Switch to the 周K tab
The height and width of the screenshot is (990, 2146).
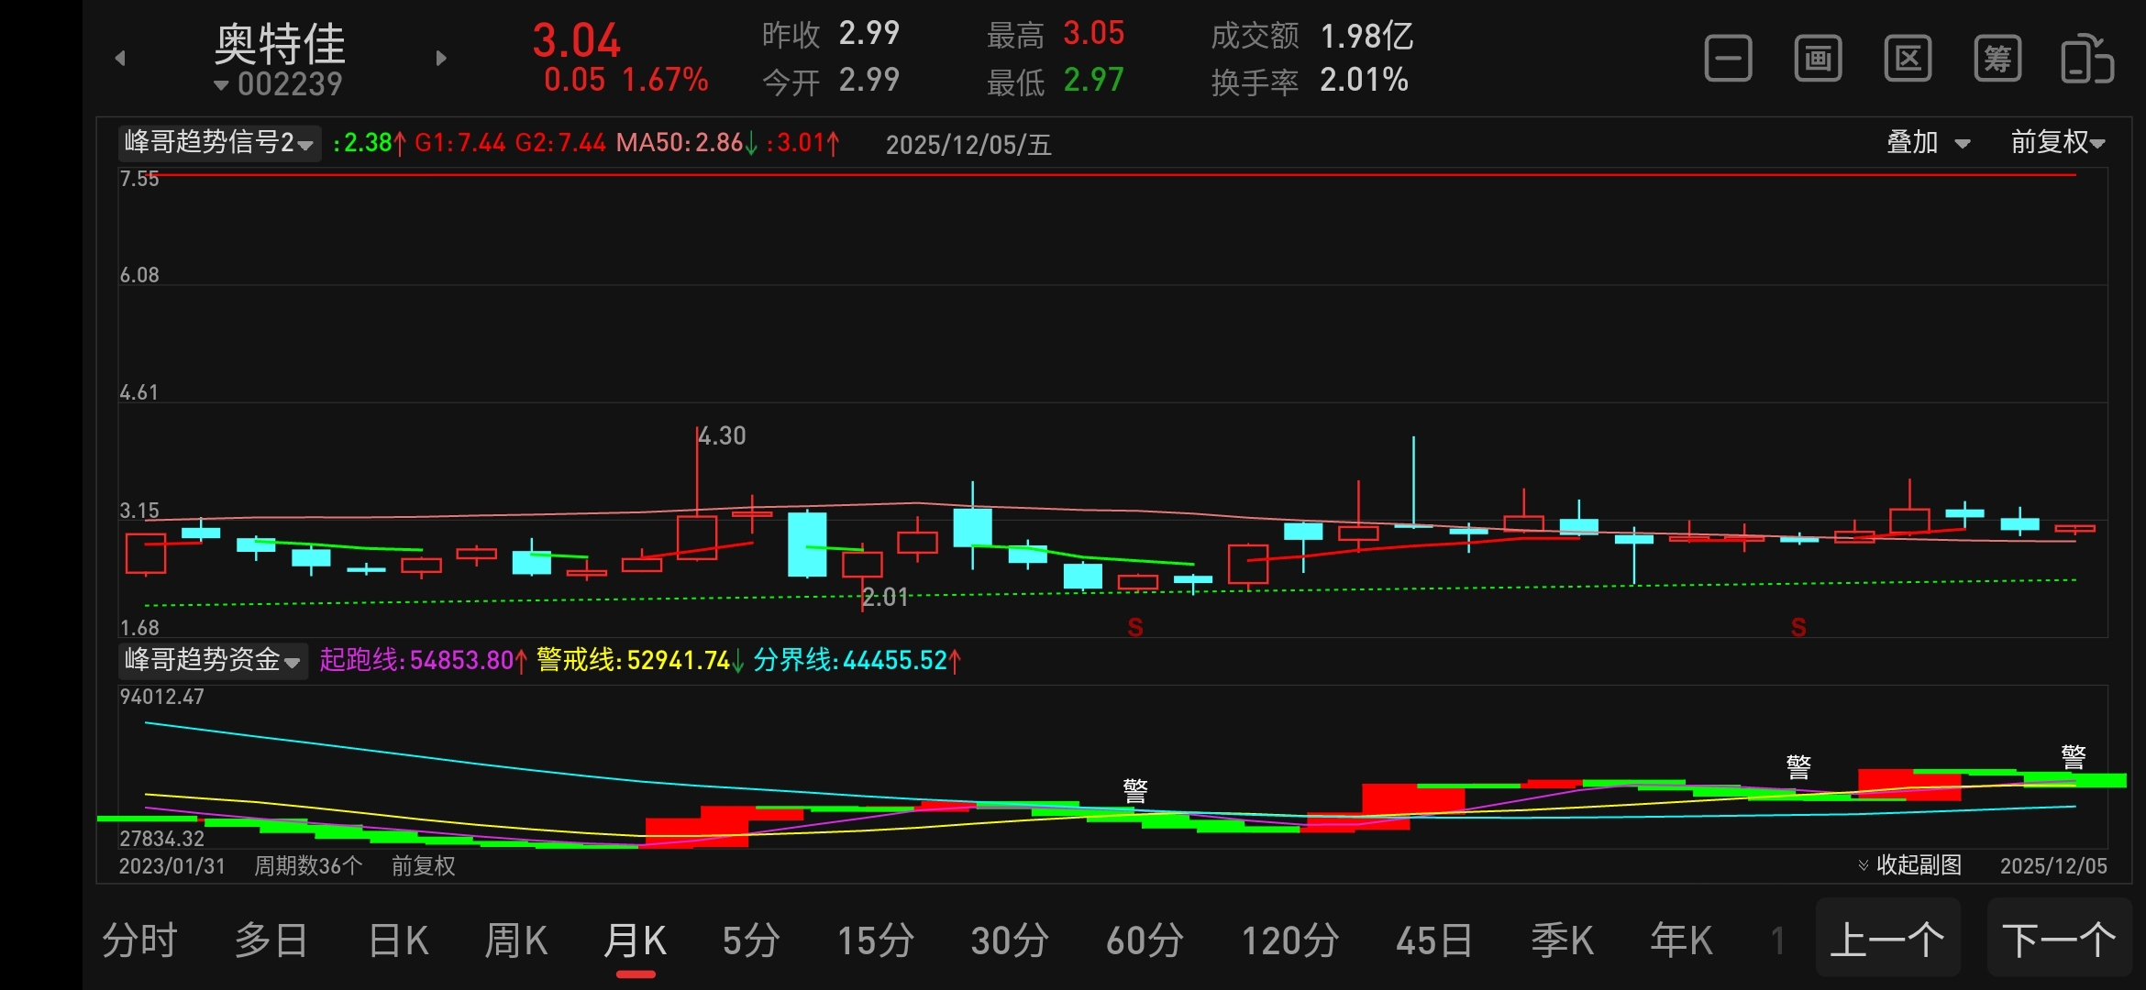tap(515, 941)
